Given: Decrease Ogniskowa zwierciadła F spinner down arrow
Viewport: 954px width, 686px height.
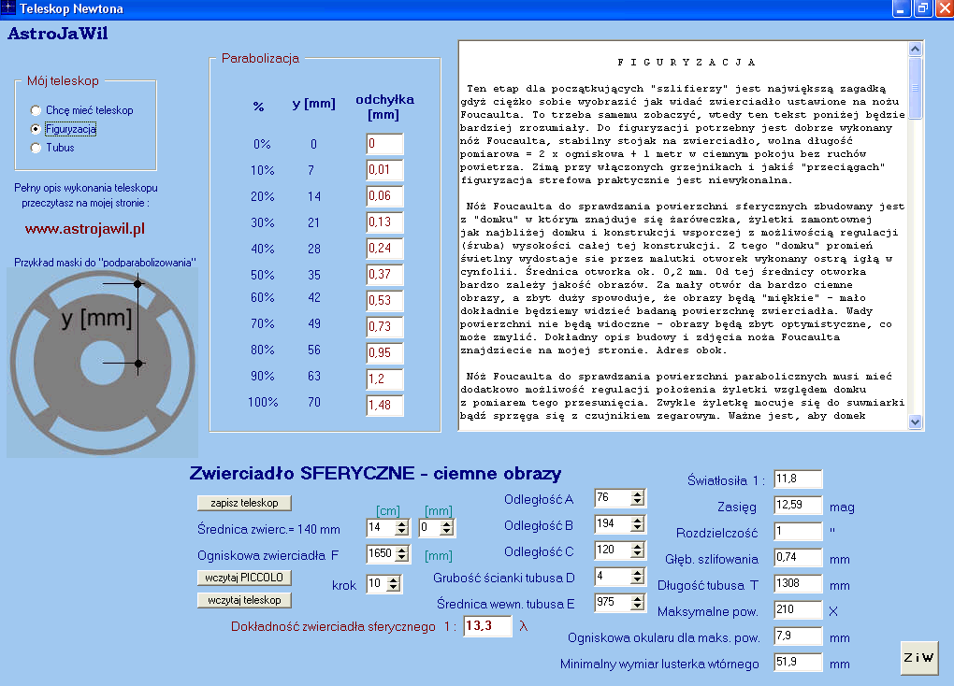Looking at the screenshot, I should (x=401, y=557).
